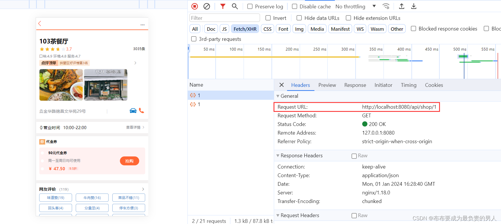Open ranking detail chevron beside 点评榜单
The height and width of the screenshot is (224, 501).
pyautogui.click(x=135, y=63)
